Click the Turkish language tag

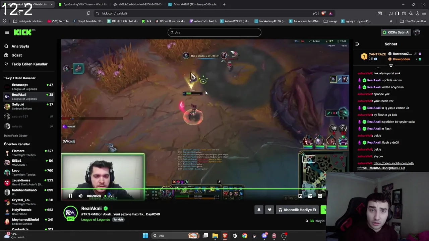[118, 220]
